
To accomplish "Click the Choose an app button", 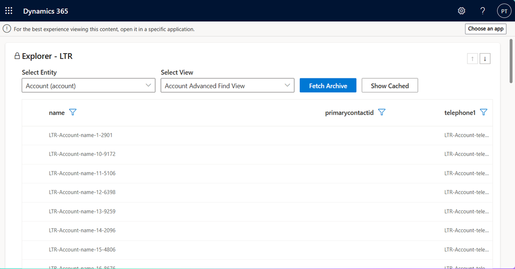I will pos(486,29).
